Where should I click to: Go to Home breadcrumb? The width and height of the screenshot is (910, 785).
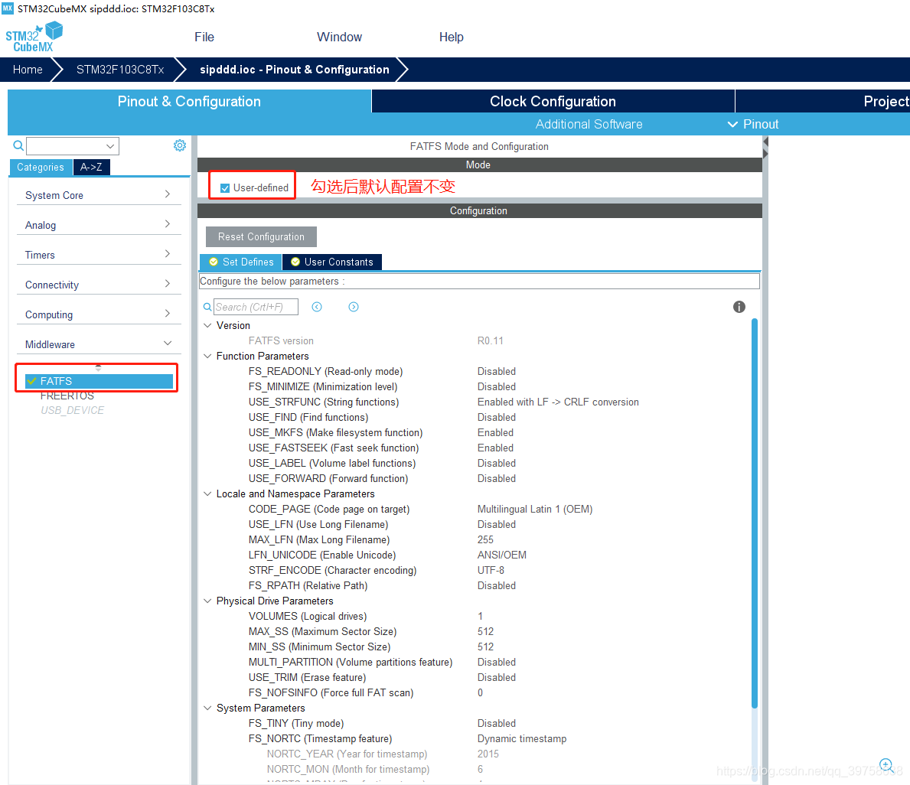pyautogui.click(x=28, y=70)
